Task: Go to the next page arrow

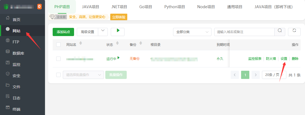Action: coord(255,75)
